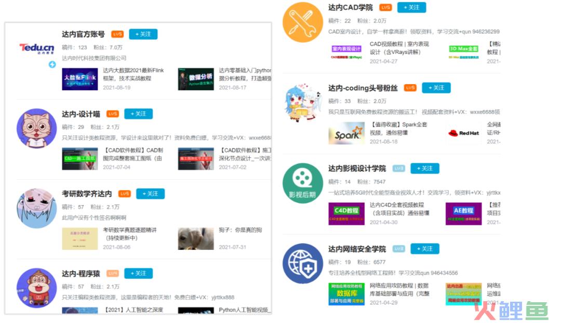Open the 达内CAD学院 profile name
Screen dimensions: 561x323
point(351,7)
